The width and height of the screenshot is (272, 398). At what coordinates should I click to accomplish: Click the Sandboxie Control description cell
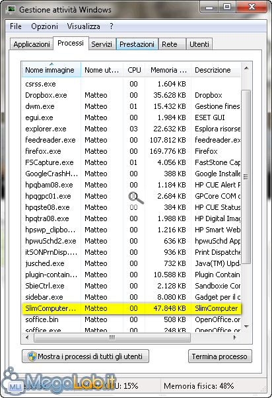tap(217, 286)
